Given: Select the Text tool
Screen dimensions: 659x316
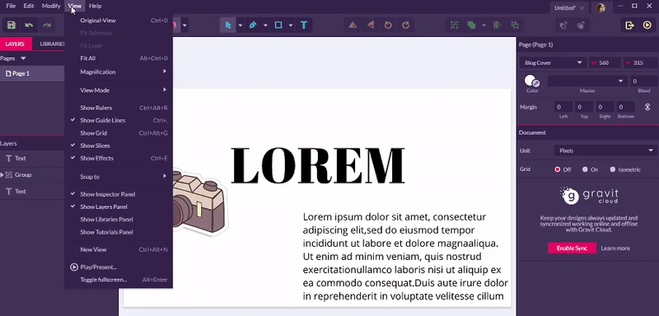Looking at the screenshot, I should 303,26.
